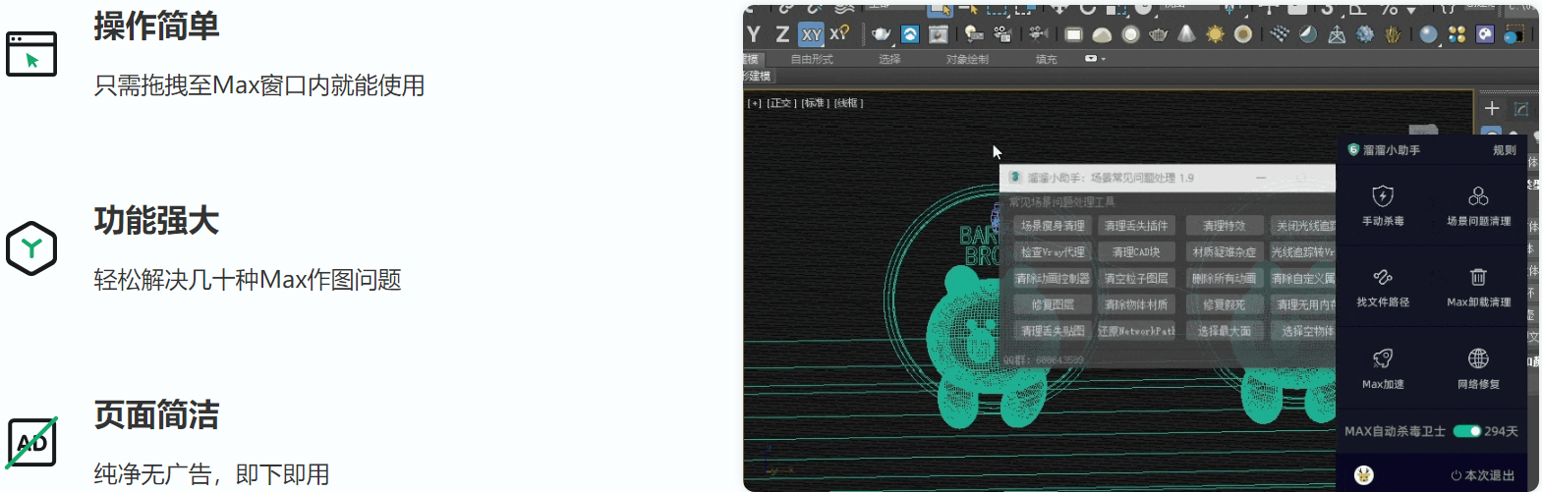Viewport: 1542px width, 492px height.
Task: Open the rendered frame window icon
Action: point(939,34)
